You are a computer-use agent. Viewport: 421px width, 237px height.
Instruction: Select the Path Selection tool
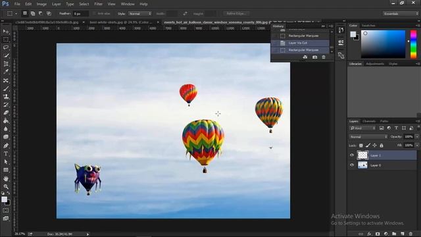[x=6, y=162]
